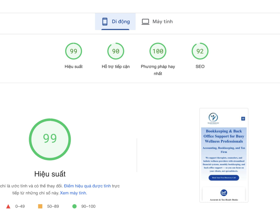Click the green circle 90–100 legend icon
This screenshot has width=280, height=210.
[74, 206]
